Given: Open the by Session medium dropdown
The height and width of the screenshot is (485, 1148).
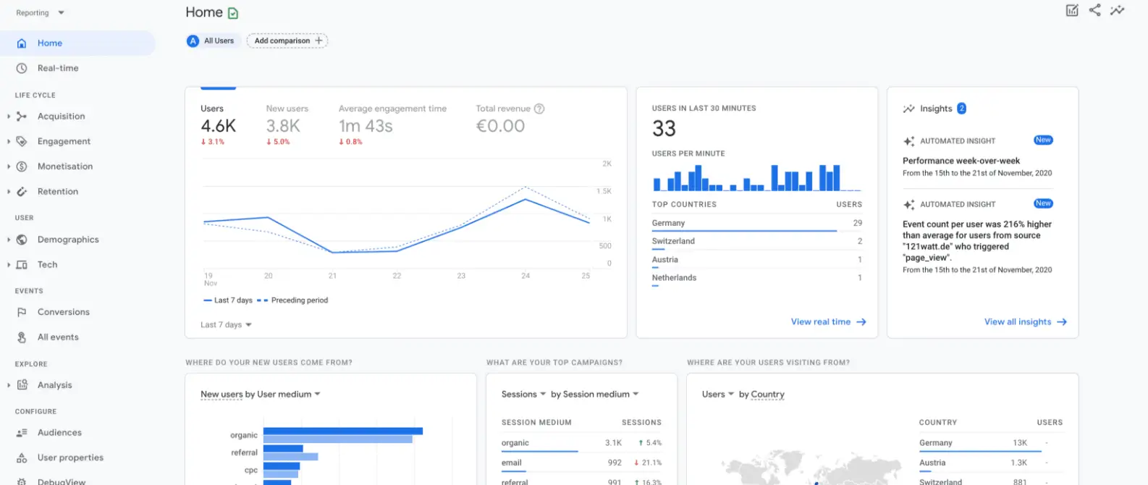Looking at the screenshot, I should pyautogui.click(x=595, y=395).
